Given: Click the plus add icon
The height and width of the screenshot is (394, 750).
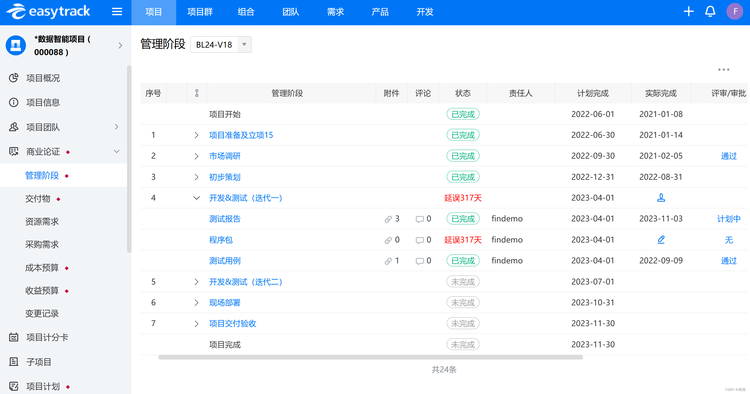Looking at the screenshot, I should (x=689, y=12).
